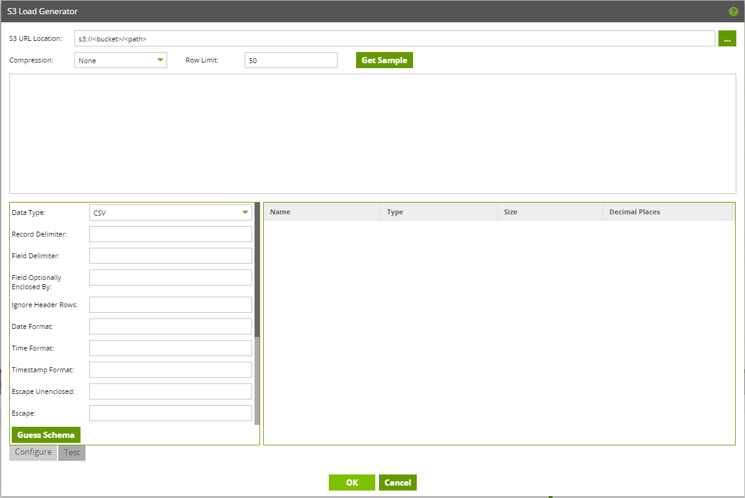The height and width of the screenshot is (498, 745).
Task: Click the Timestamp Format field
Action: [x=170, y=369]
